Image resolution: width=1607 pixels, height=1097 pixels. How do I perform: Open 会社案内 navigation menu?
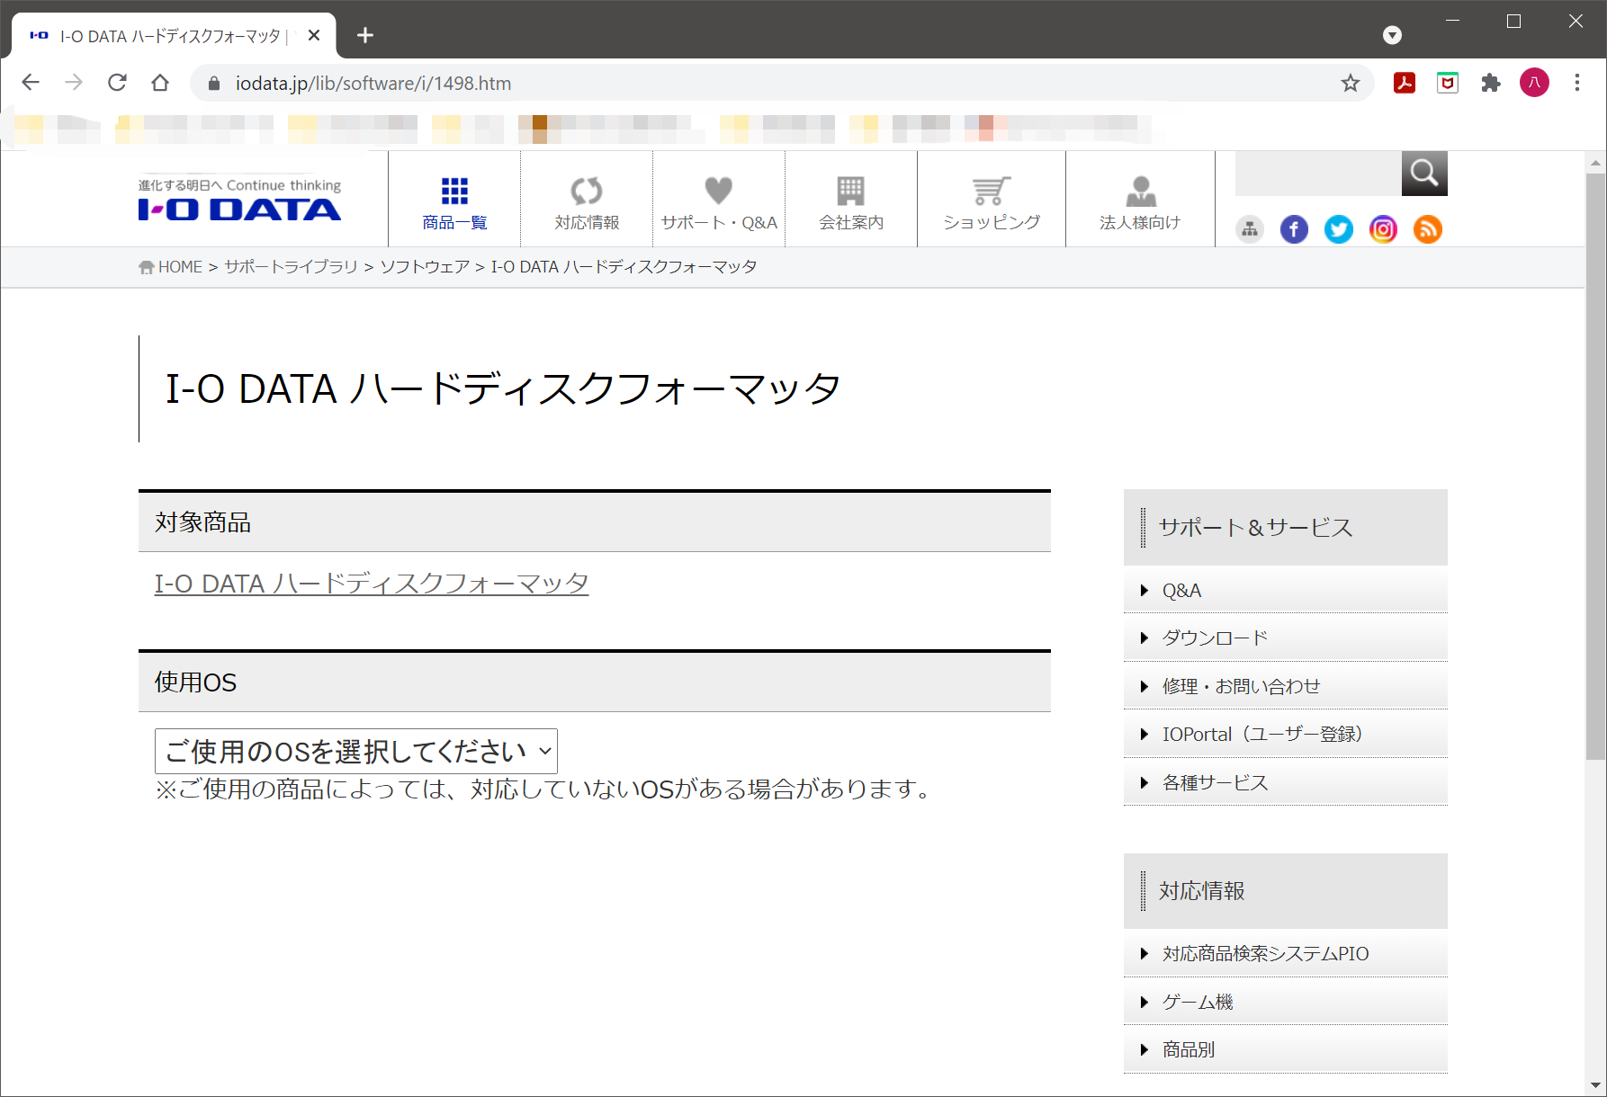coord(851,201)
